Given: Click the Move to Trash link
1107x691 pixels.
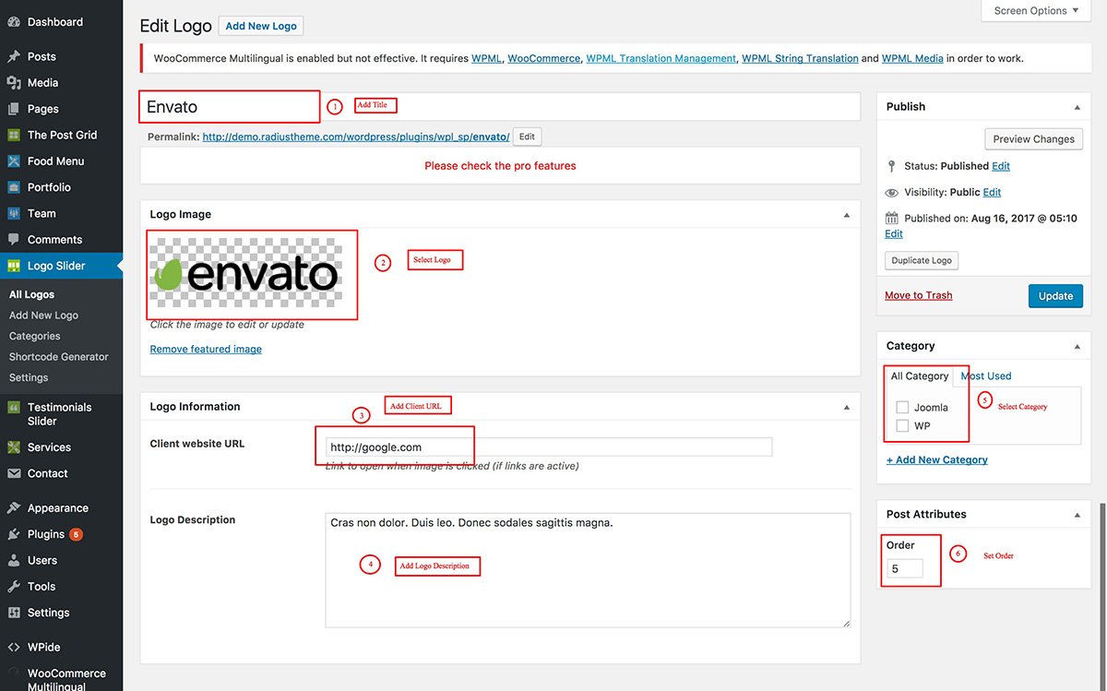Looking at the screenshot, I should click(919, 295).
